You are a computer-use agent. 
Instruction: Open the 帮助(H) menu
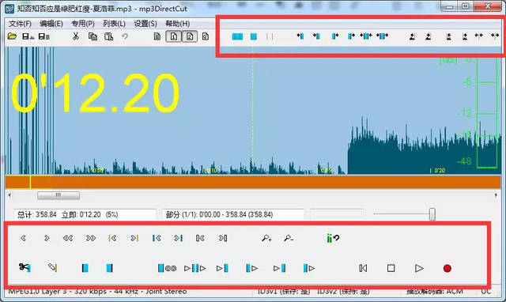click(x=177, y=24)
